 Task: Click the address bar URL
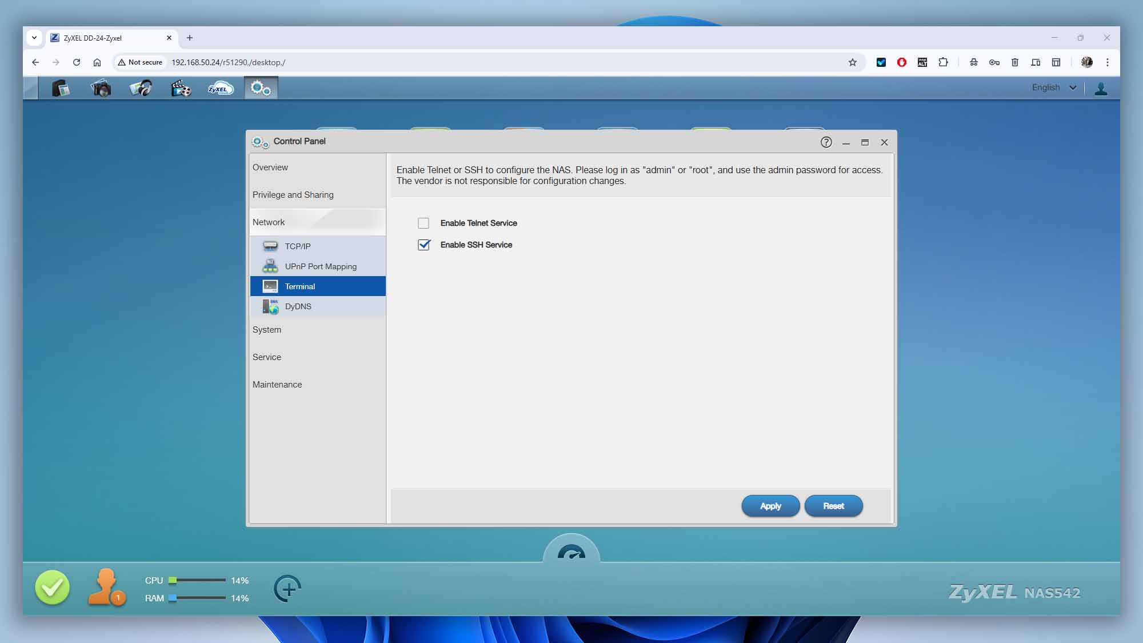click(x=229, y=62)
